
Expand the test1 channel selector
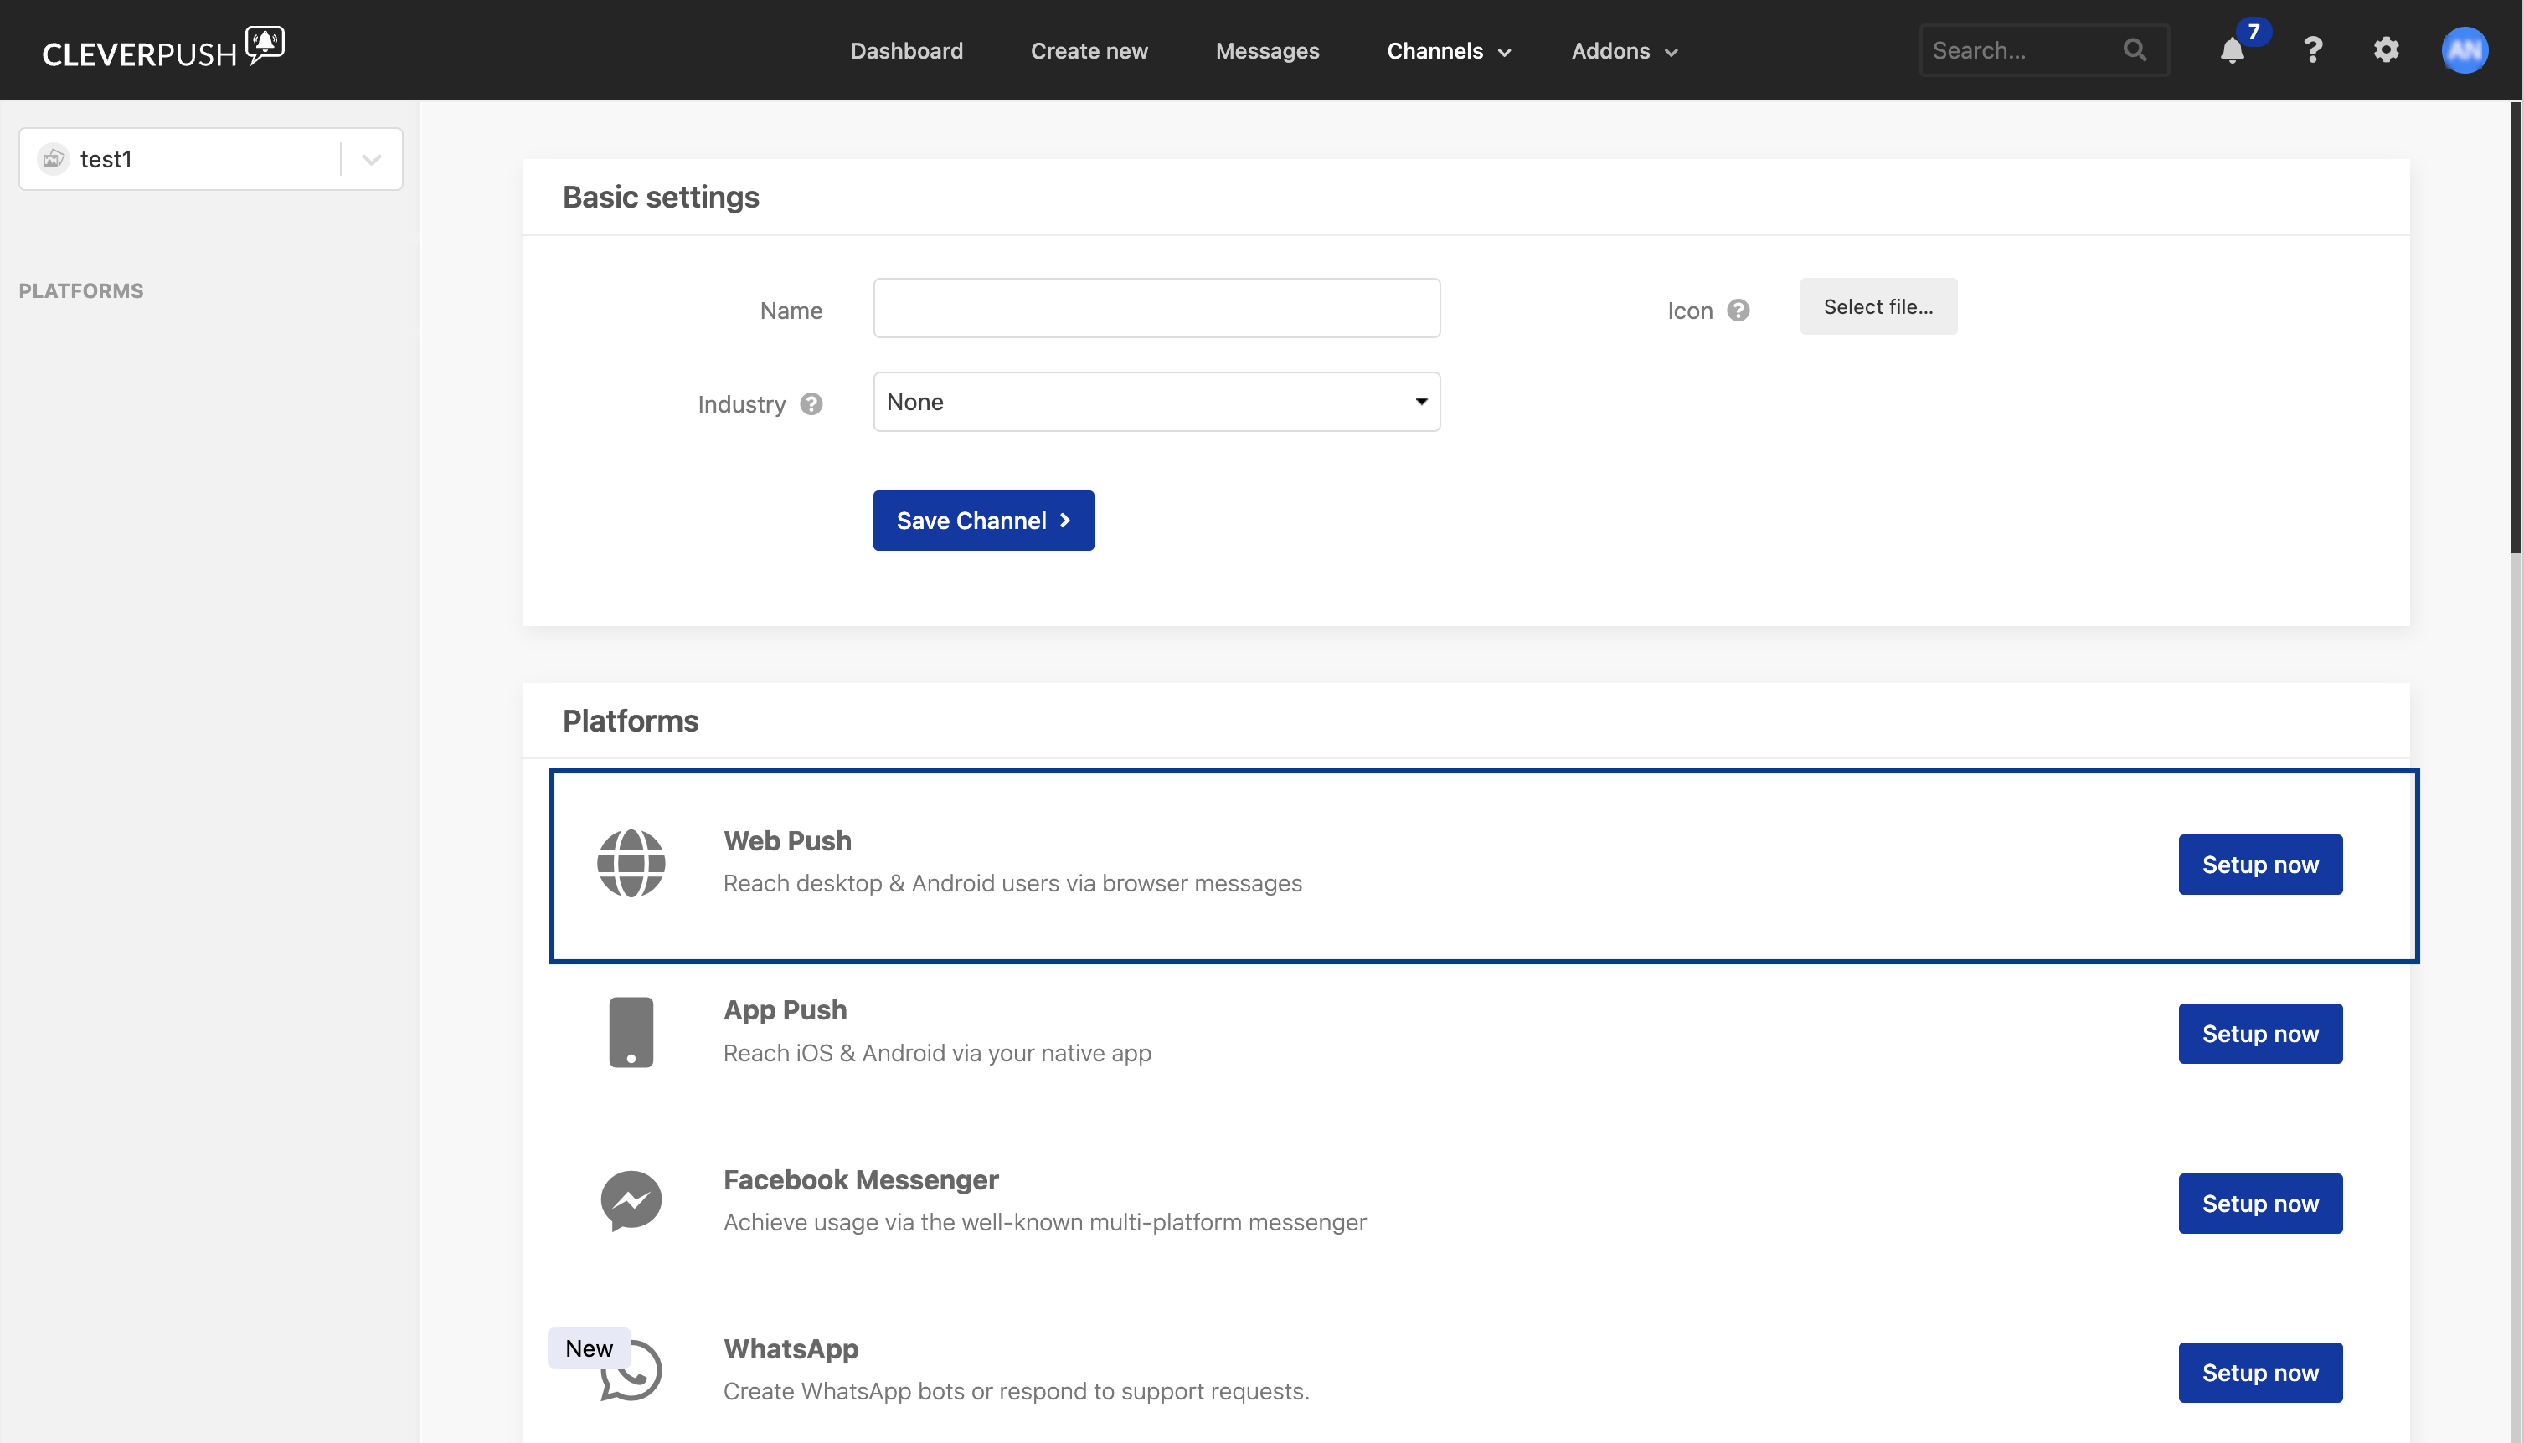[372, 158]
